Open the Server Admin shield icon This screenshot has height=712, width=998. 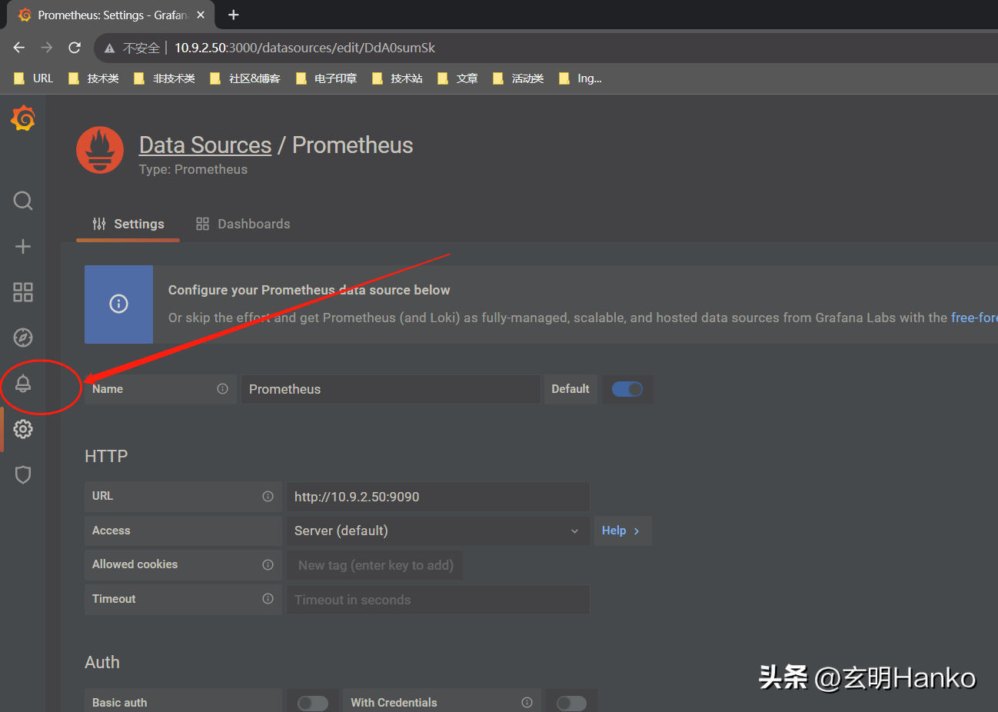point(23,474)
